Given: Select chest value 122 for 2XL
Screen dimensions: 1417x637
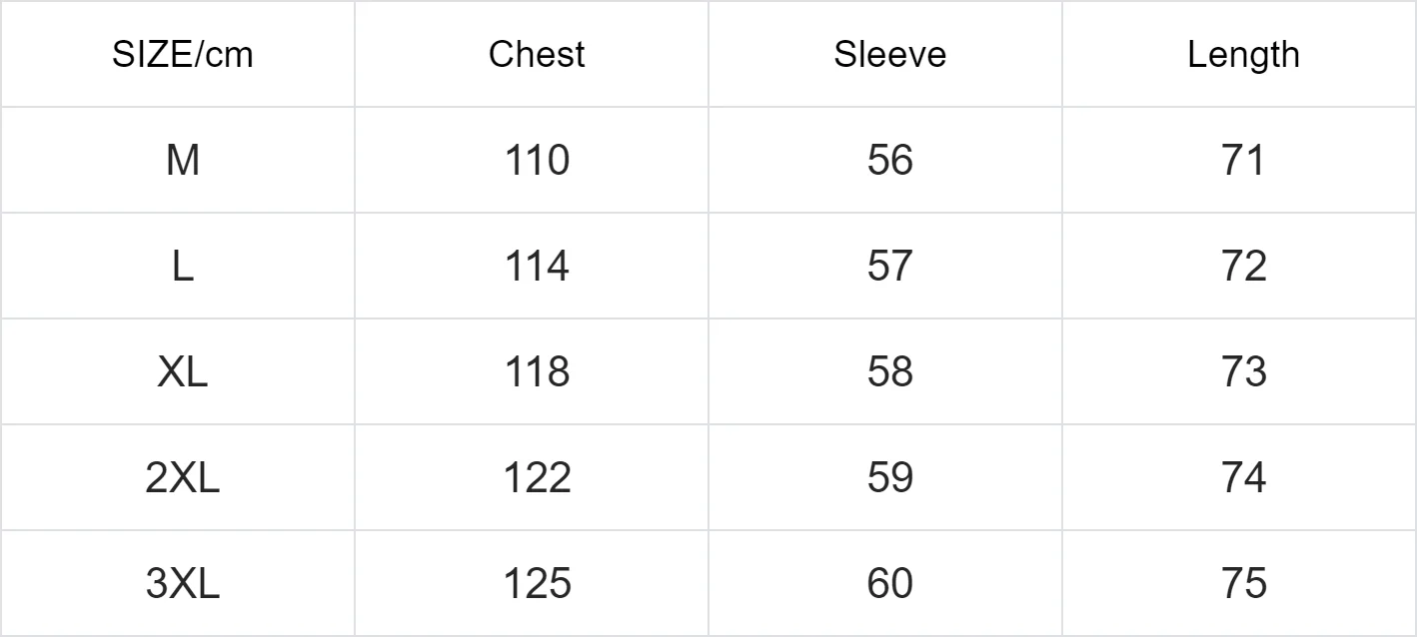Looking at the screenshot, I should (537, 477).
